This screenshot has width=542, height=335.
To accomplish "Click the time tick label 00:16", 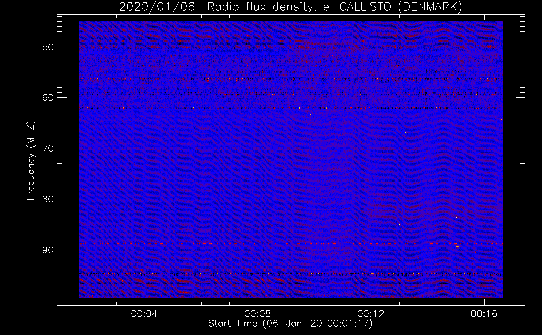I will (x=484, y=314).
